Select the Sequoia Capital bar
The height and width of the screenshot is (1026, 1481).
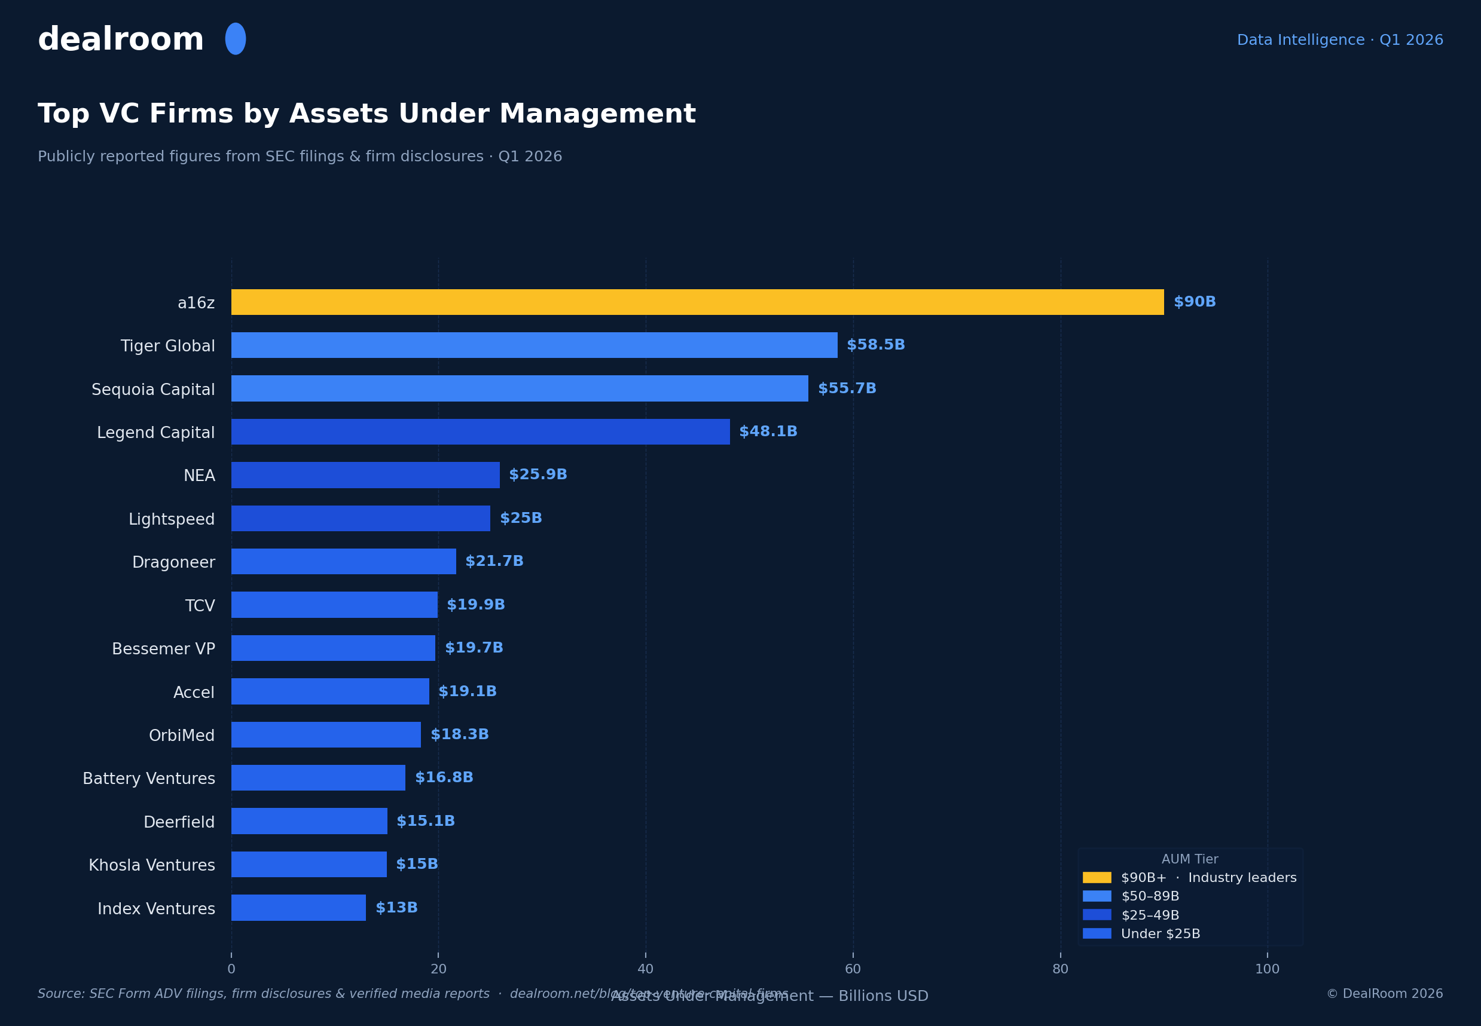point(519,388)
